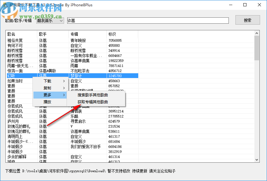Click the scrollbar up arrow
This screenshot has height=181, width=267.
tap(257, 33)
